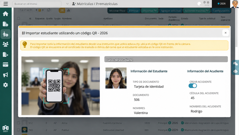Click the acudiente name Rodrigo
The width and height of the screenshot is (239, 135).
pos(196,111)
